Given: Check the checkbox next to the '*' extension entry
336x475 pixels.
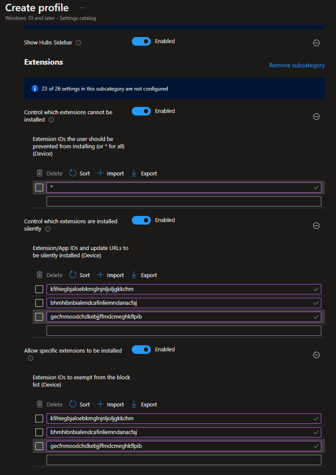Looking at the screenshot, I should 39,187.
